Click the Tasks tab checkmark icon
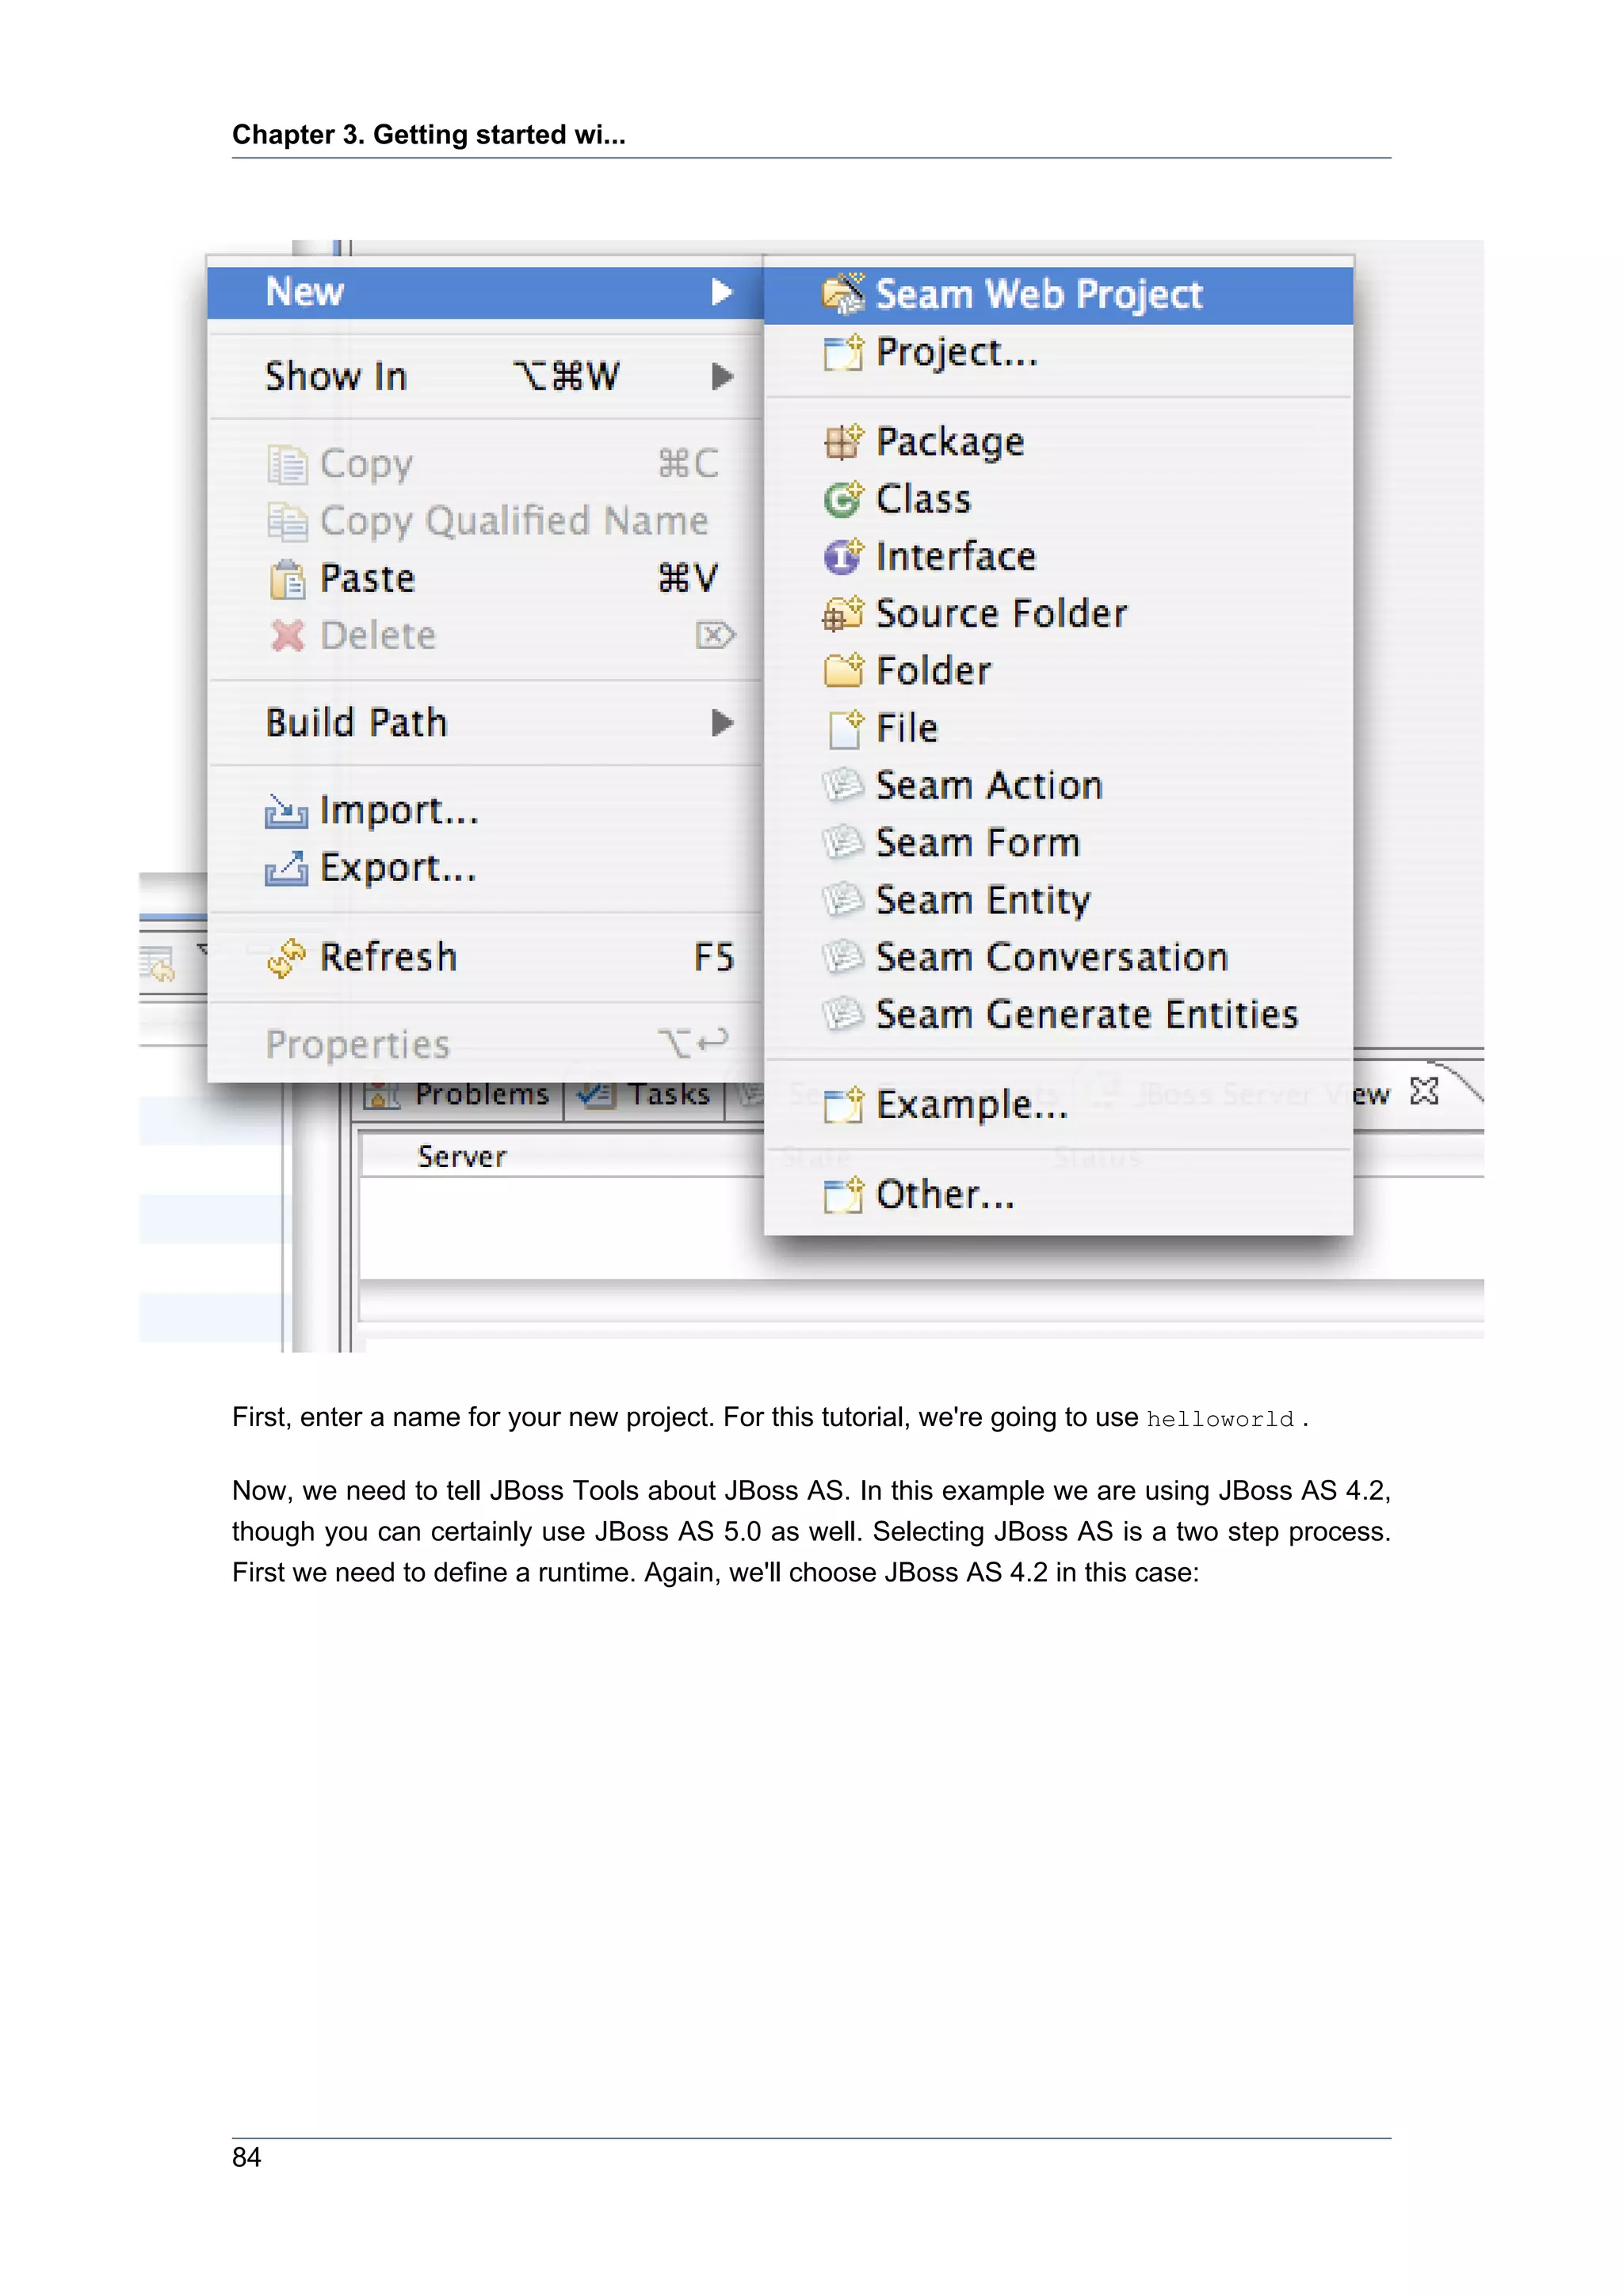 597,1094
